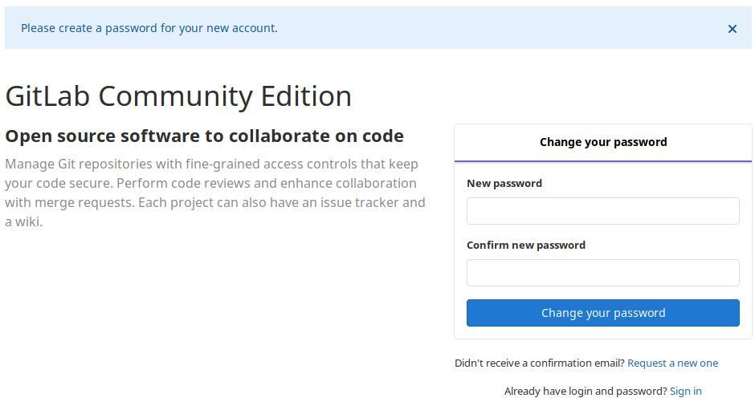Click the New password label
This screenshot has width=755, height=406.
[504, 183]
